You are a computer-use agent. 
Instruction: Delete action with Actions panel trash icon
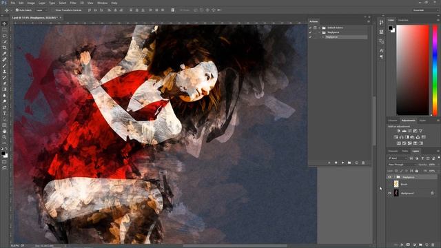click(x=363, y=163)
